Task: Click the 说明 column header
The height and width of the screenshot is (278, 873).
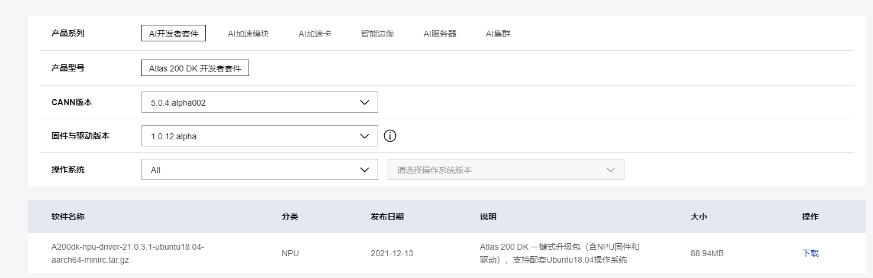Action: (x=488, y=217)
